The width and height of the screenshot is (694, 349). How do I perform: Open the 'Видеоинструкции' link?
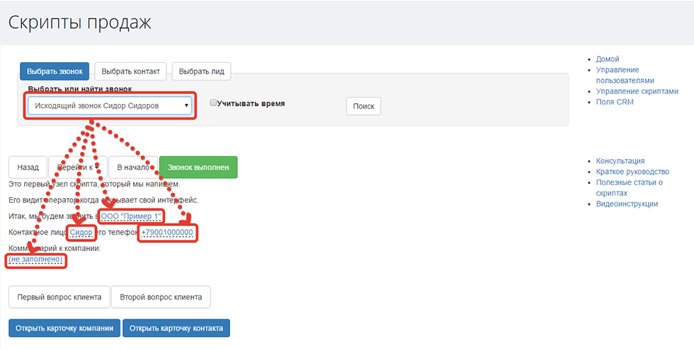pos(627,203)
